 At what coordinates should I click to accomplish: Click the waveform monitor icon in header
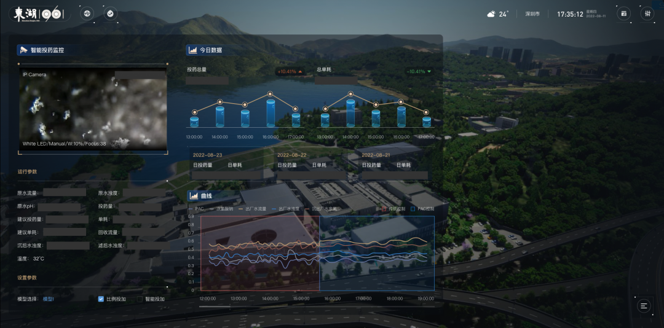click(x=87, y=13)
